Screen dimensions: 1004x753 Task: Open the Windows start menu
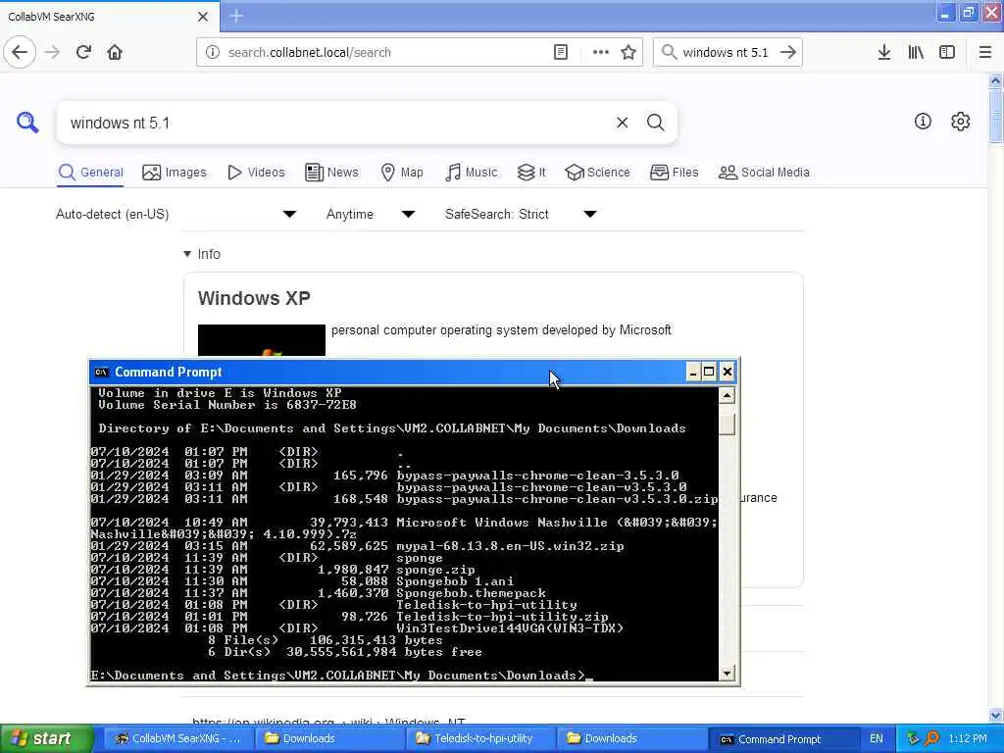45,738
